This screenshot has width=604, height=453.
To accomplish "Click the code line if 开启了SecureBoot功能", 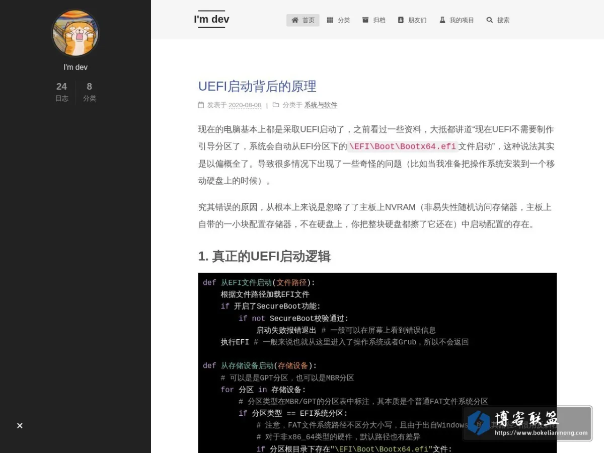I will coord(271,306).
